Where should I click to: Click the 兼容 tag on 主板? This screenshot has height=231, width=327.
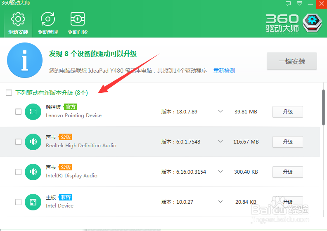[x=66, y=197]
